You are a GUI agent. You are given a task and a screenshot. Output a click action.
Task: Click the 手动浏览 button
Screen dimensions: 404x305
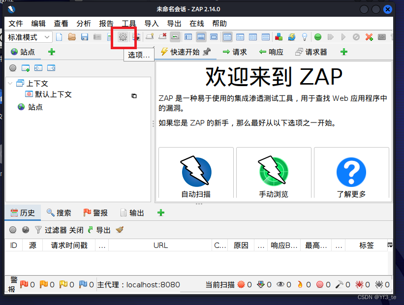274,173
